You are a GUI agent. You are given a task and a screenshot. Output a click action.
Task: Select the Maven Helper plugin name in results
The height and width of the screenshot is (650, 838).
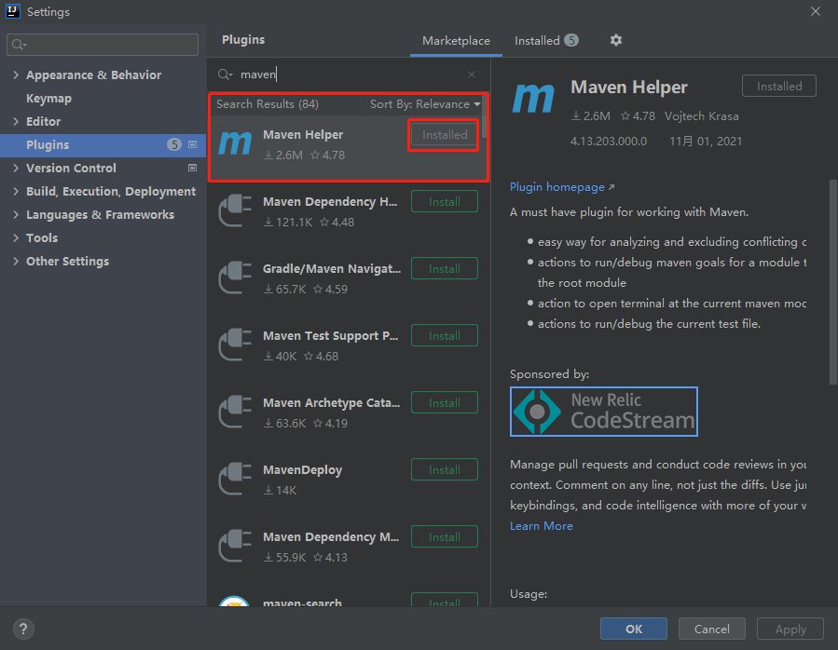tap(303, 135)
